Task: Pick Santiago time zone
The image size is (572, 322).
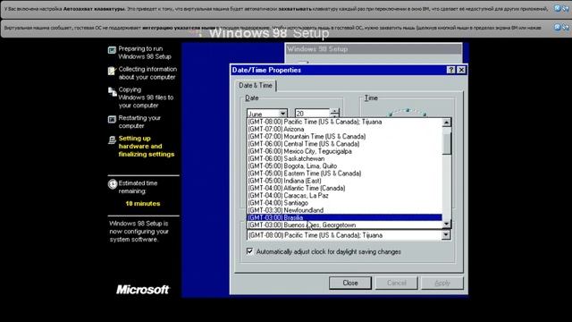Action: [x=344, y=203]
